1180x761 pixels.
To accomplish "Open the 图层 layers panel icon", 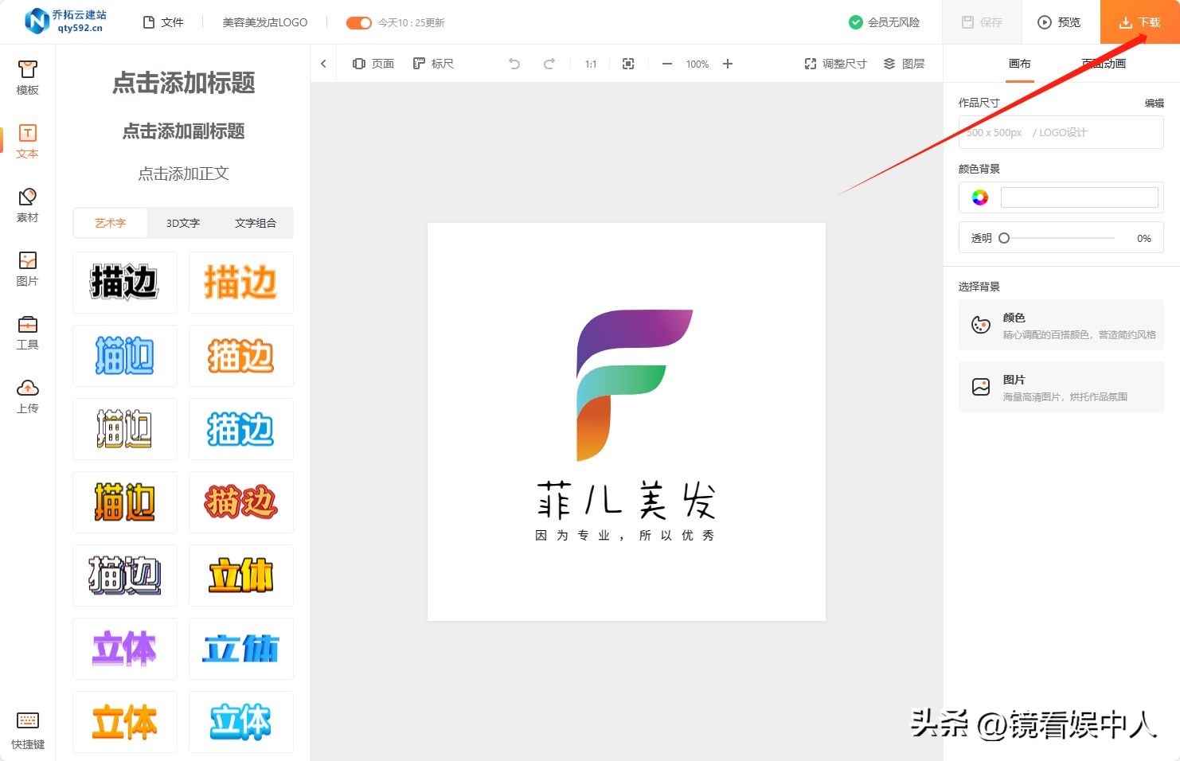I will 905,64.
